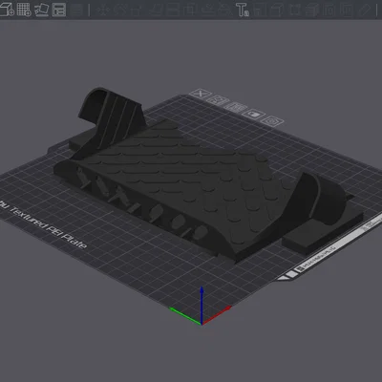
Task: Click the Add model cube icon
Action: [7, 10]
